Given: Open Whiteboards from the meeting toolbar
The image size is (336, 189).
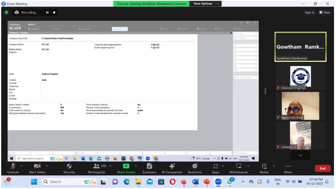Looking at the screenshot, I should pyautogui.click(x=238, y=167).
